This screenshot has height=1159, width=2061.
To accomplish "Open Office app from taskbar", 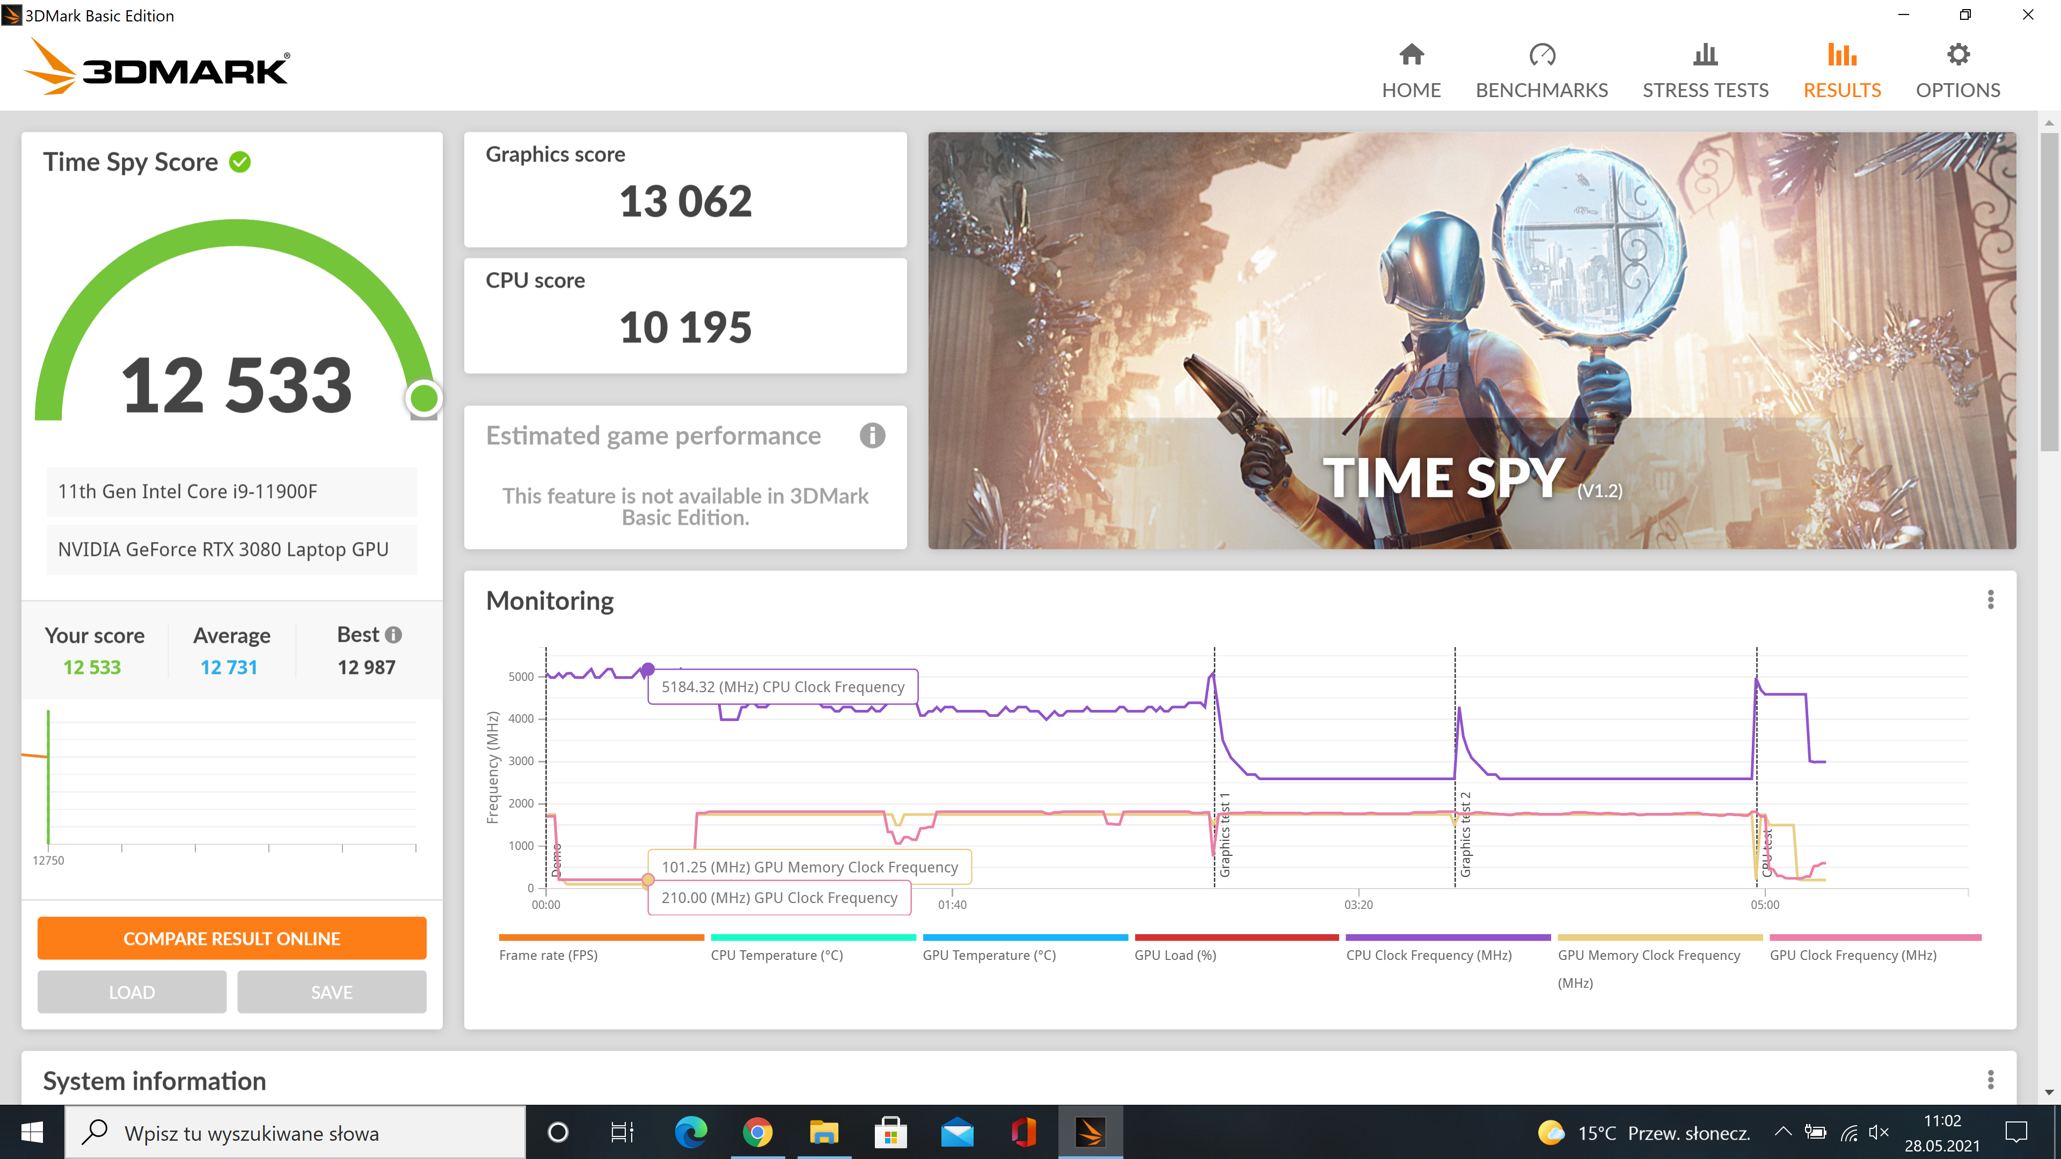I will [x=1024, y=1133].
